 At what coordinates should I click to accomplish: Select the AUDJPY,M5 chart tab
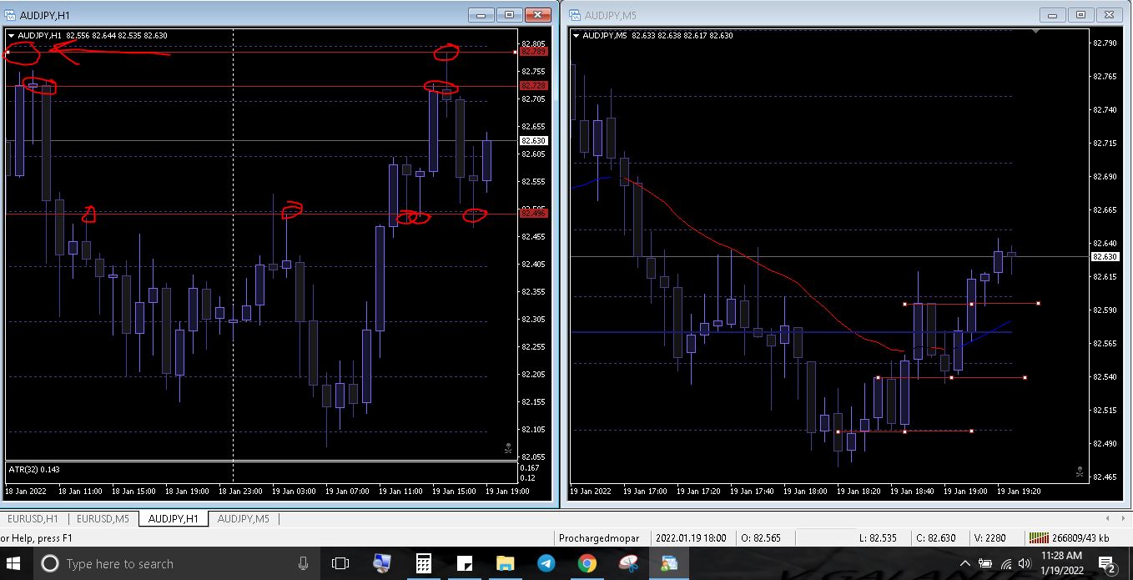[244, 518]
